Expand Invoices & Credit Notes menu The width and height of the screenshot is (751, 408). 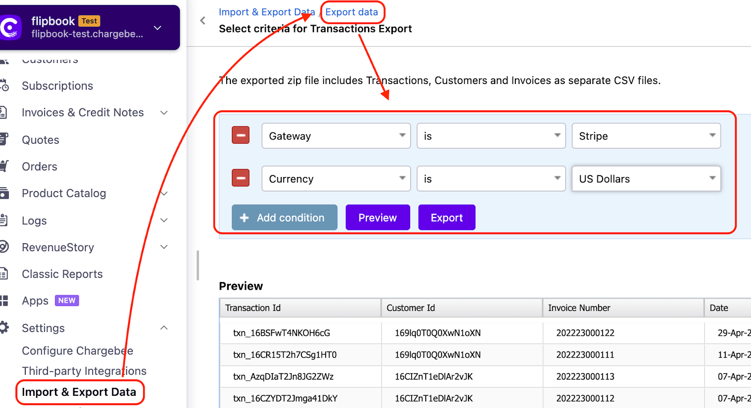pyautogui.click(x=164, y=113)
